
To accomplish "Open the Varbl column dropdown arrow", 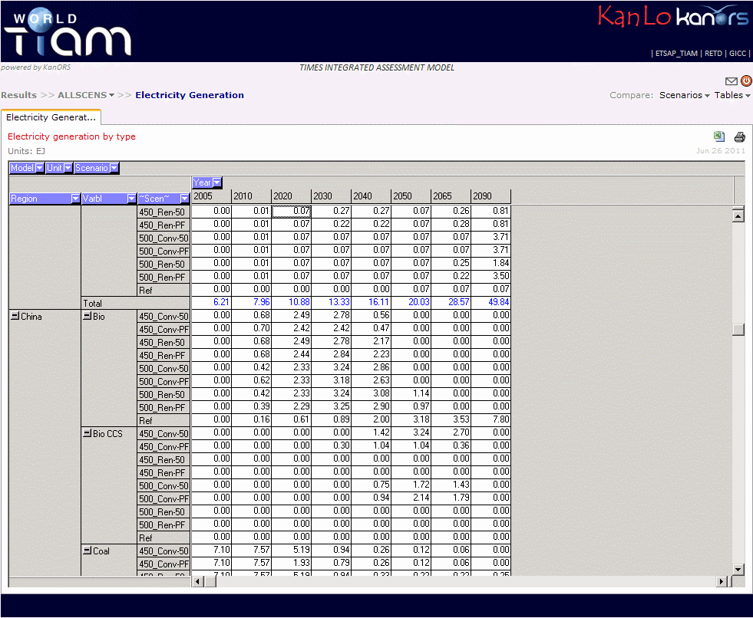I will [x=131, y=199].
